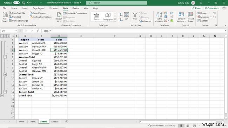Switch to the Review tab
This screenshot has height=128, width=228.
pos(76,8)
